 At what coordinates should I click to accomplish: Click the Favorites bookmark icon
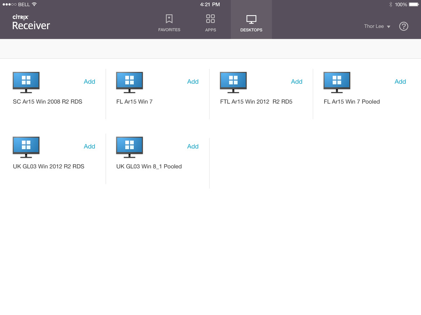click(169, 19)
